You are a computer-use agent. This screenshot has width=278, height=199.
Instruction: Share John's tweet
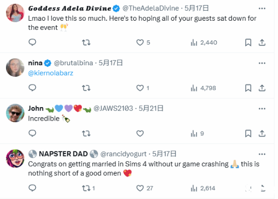262,133
